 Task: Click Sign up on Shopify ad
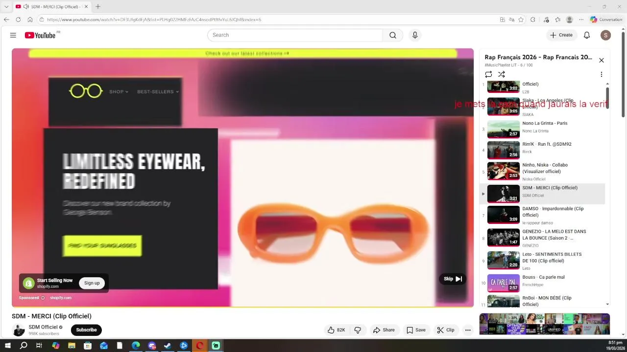tap(92, 283)
